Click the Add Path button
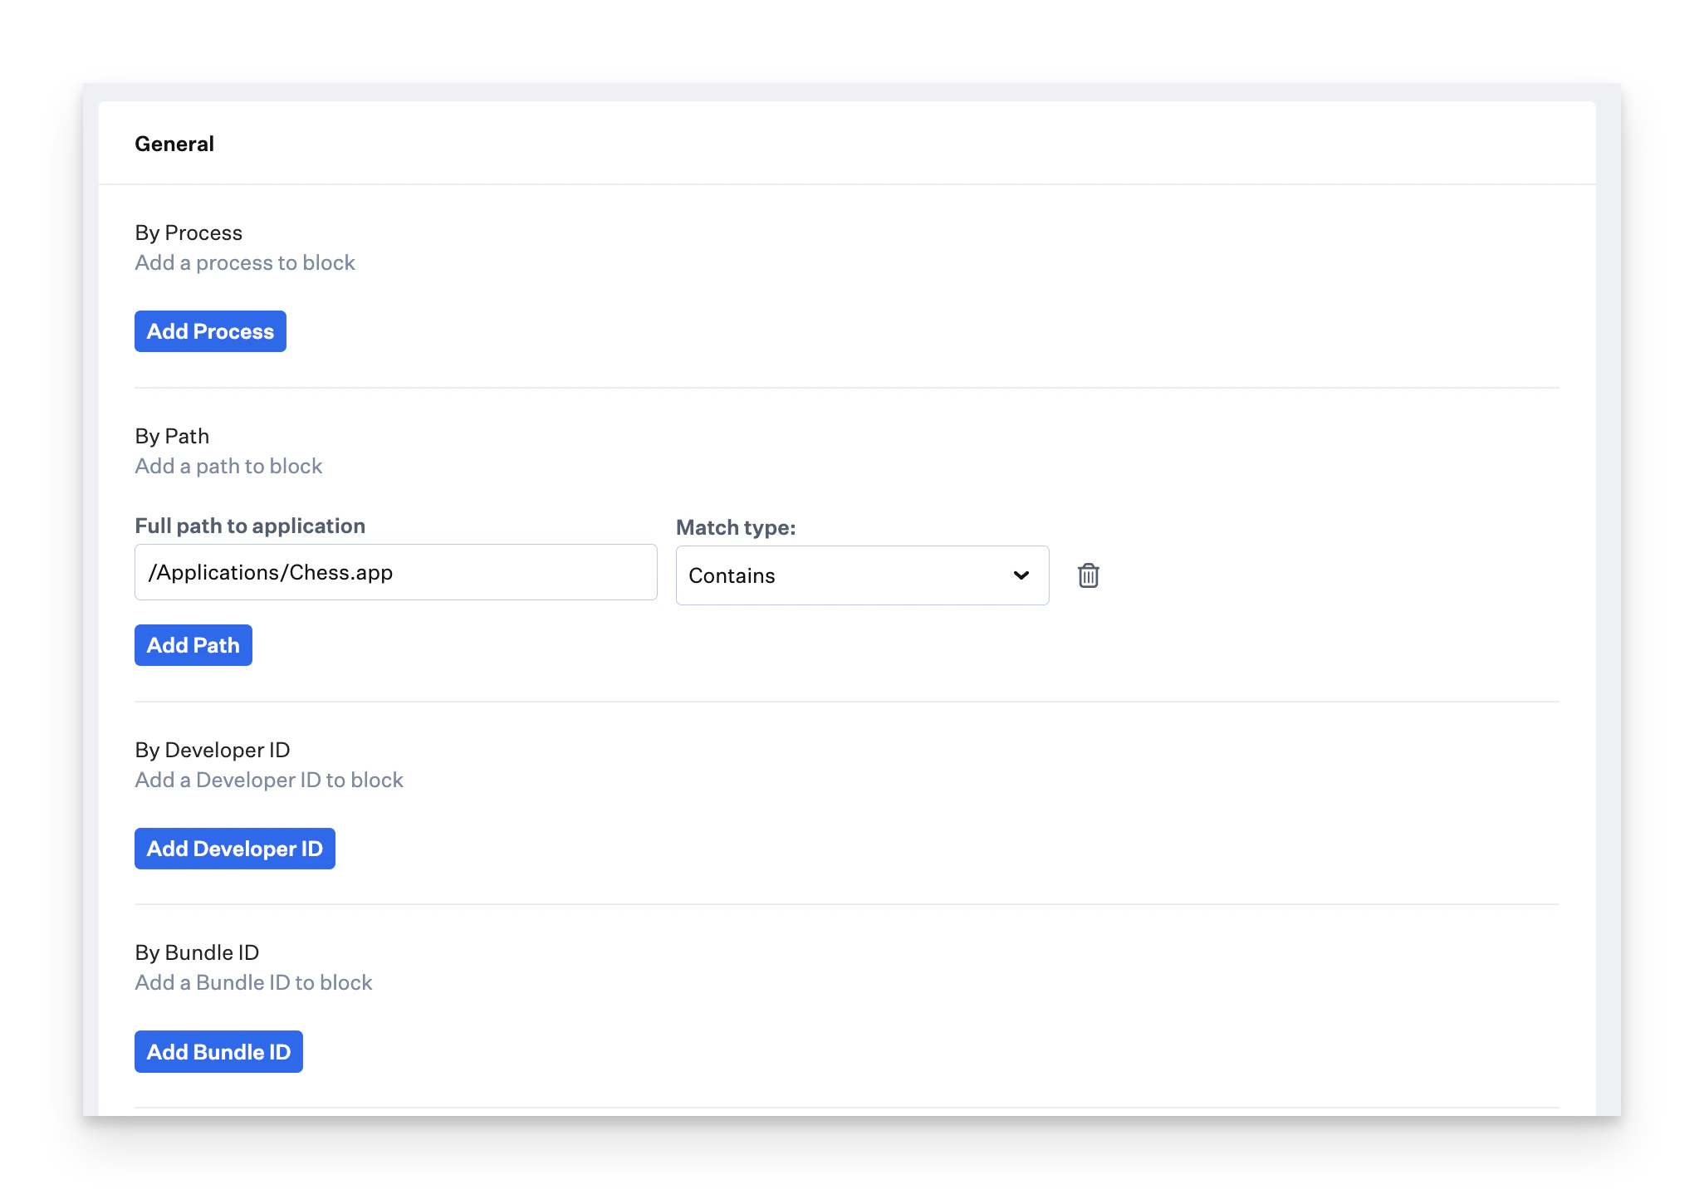 point(193,644)
